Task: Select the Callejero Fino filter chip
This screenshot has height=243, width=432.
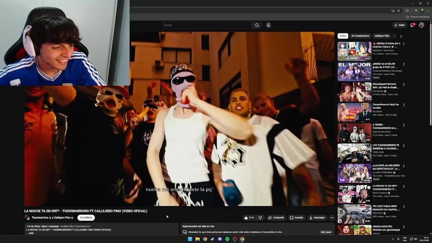Action: coord(382,36)
